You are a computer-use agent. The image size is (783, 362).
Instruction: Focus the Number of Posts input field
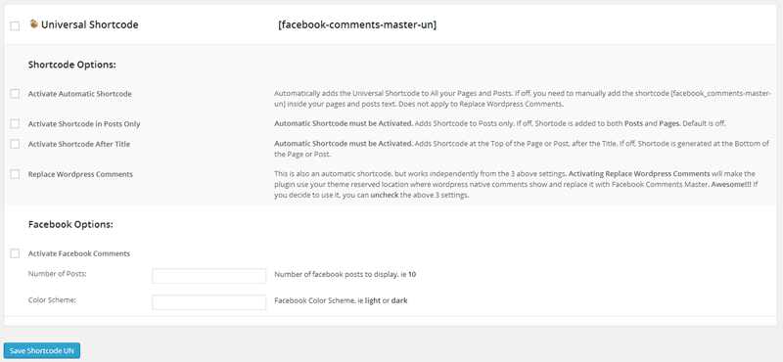208,276
